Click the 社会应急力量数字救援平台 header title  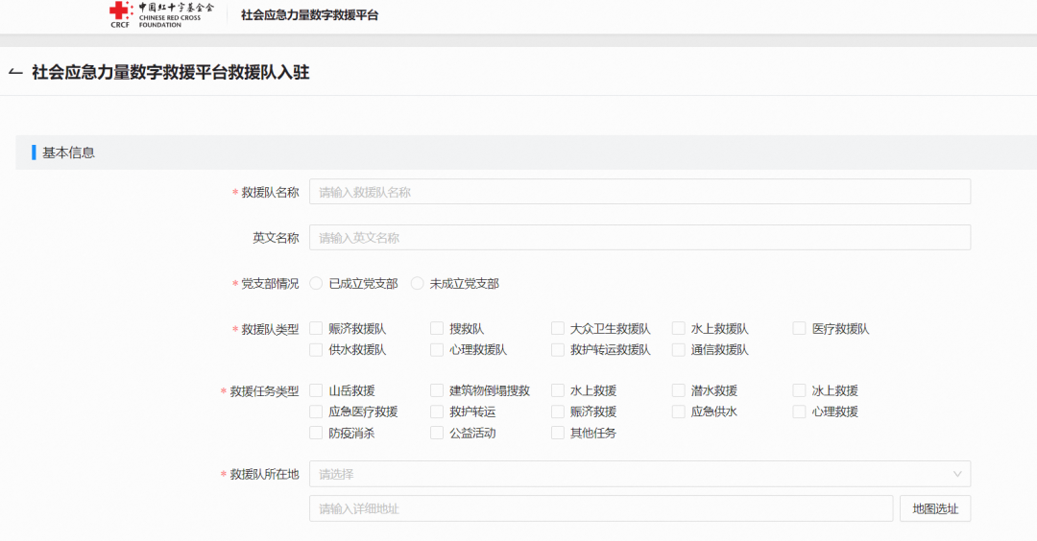click(x=309, y=15)
